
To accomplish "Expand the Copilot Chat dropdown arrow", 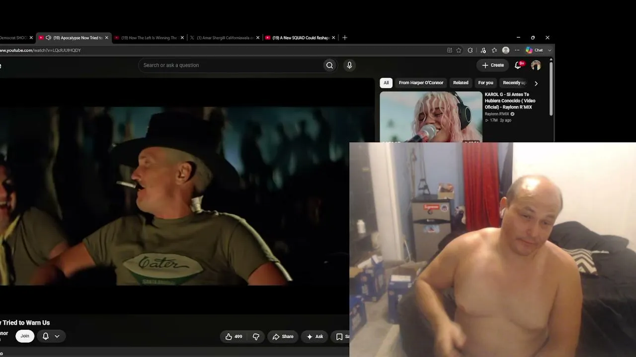I will point(550,50).
